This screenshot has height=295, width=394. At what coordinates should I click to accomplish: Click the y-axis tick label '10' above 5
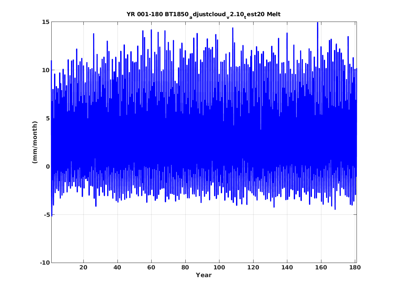pos(46,70)
